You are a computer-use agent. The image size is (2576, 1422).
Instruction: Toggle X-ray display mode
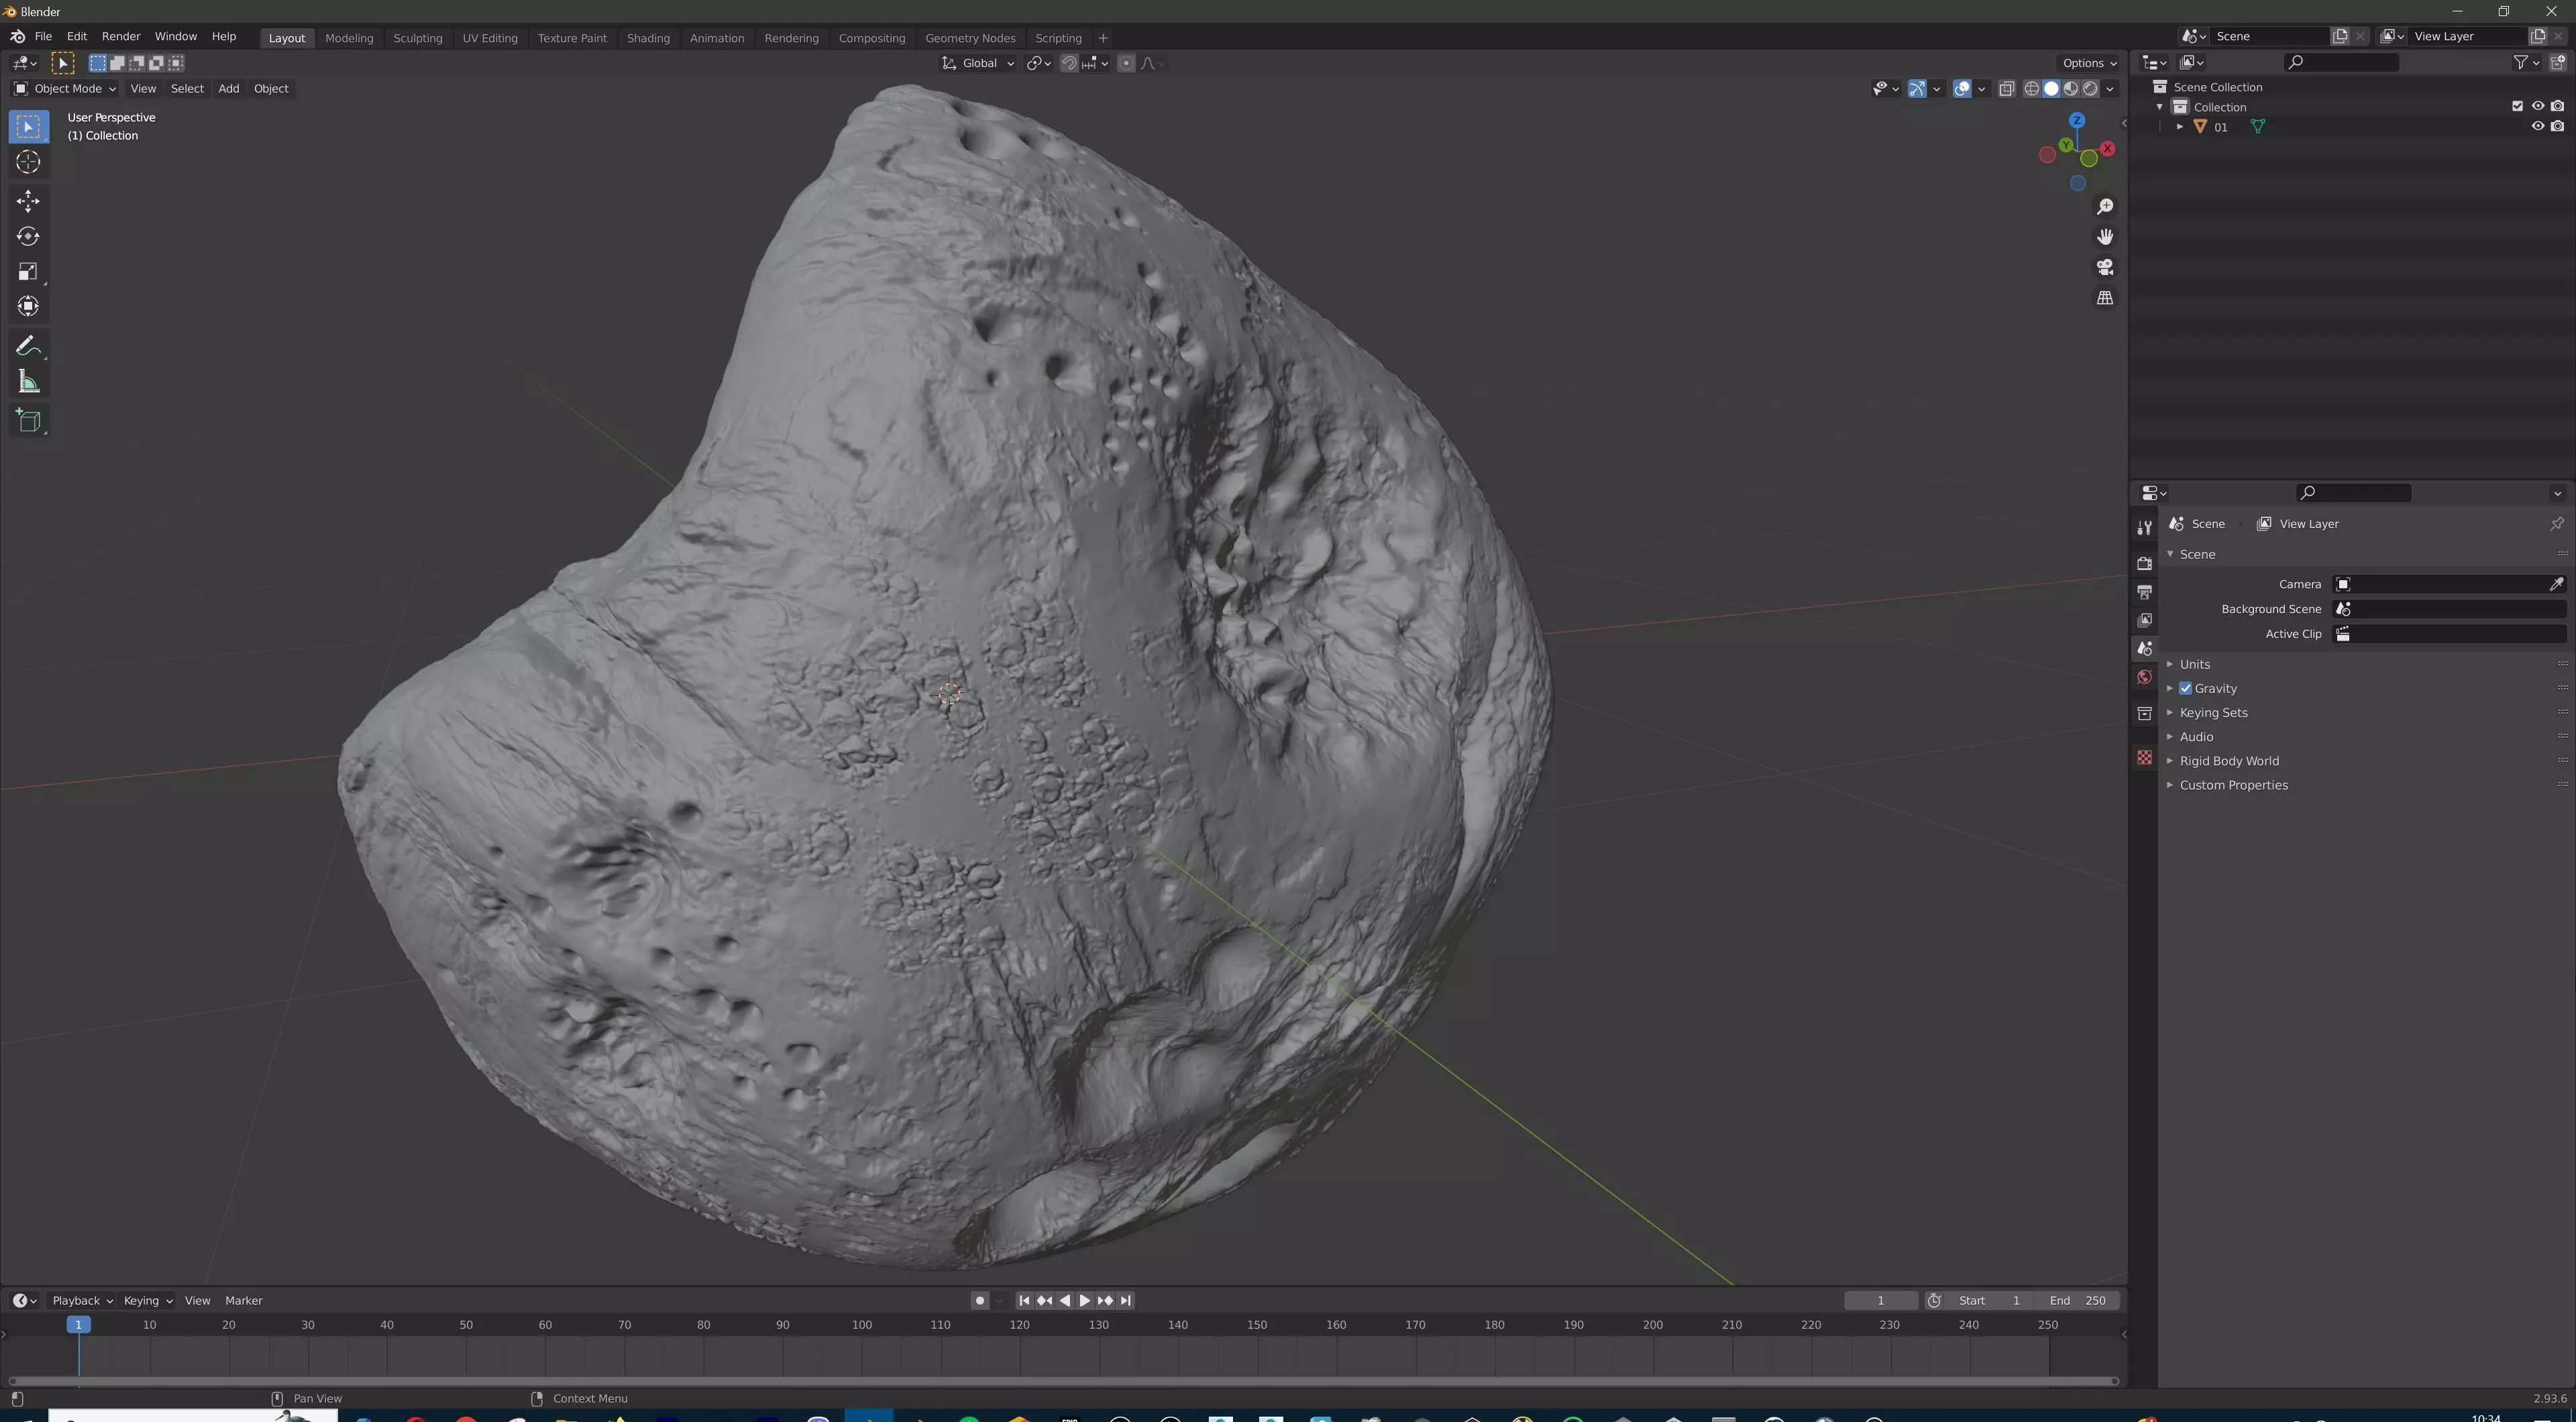[2006, 89]
